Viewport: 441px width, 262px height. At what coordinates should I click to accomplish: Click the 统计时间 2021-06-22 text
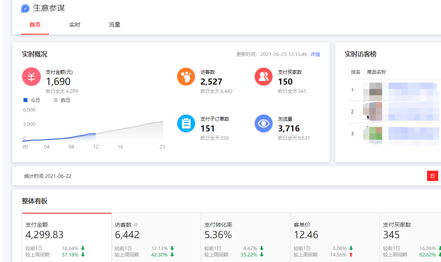(48, 176)
